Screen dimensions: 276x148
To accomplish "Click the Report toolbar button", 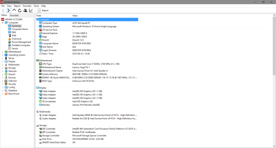I will [43, 10].
